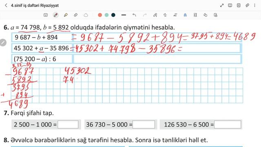Click the text 'Fərqi şifahi tap.'
Screen dimensions: 261x147
[x=32, y=113]
